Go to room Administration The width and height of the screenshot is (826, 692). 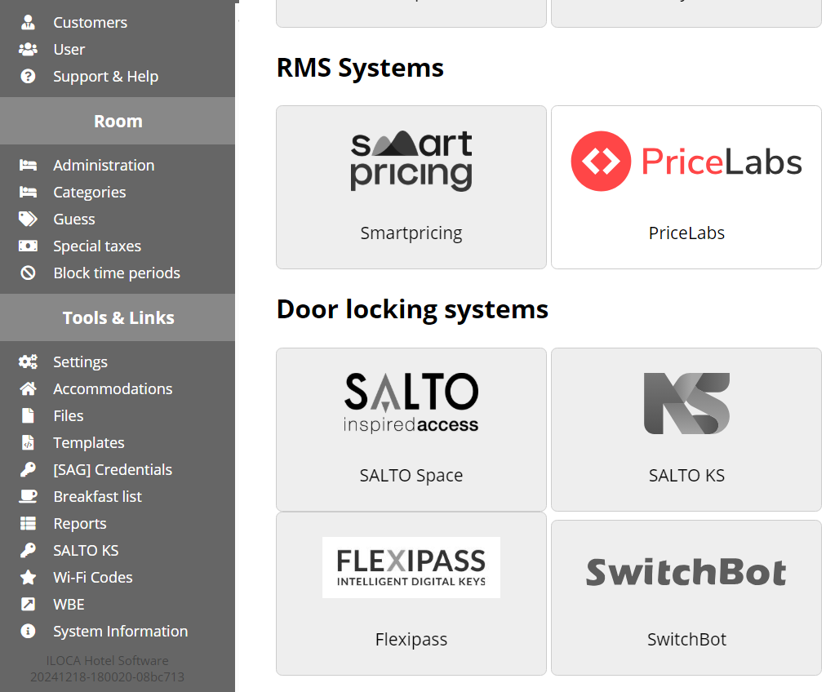[104, 166]
